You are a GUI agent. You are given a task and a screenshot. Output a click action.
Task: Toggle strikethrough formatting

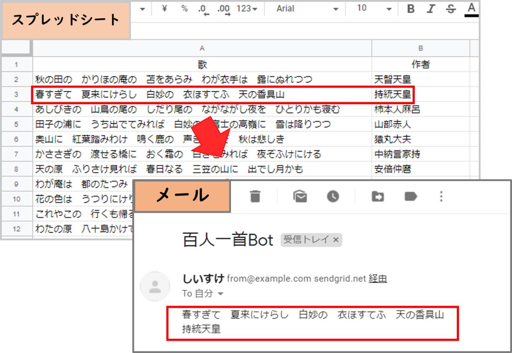(451, 9)
